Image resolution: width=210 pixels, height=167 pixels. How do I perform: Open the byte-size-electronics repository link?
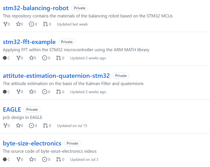[x=32, y=143]
